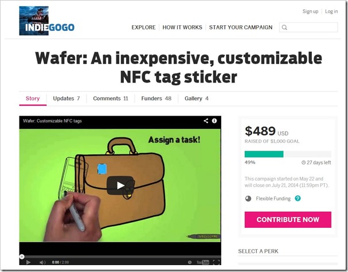Click the Log in link
This screenshot has width=348, height=272.
click(x=331, y=11)
